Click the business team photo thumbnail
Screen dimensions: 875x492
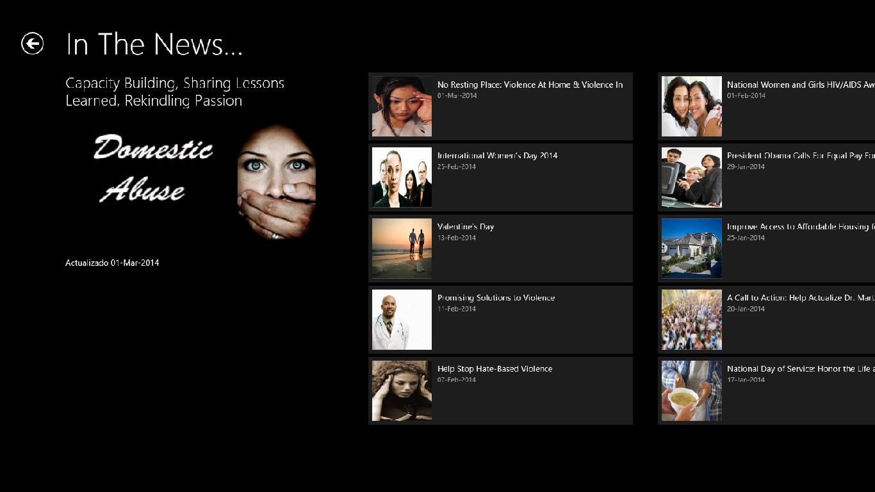coord(402,177)
